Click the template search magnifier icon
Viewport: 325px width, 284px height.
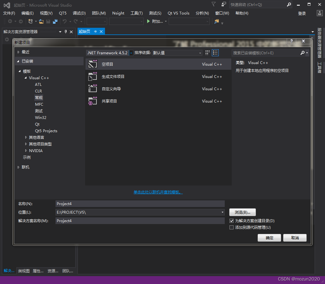tap(302, 53)
